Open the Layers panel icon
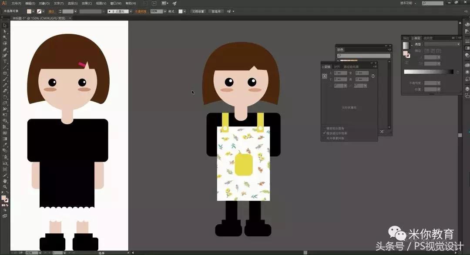Viewport: 470px width, 255px height. point(467,89)
